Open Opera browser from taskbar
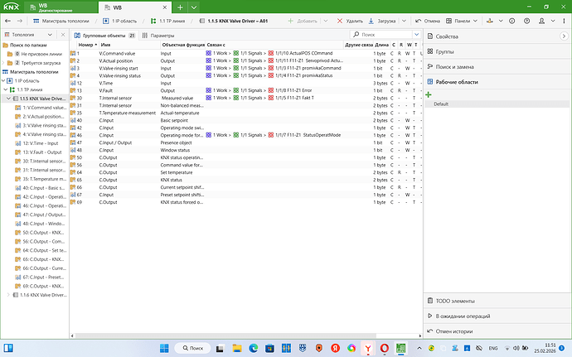This screenshot has height=357, width=572. (385, 348)
